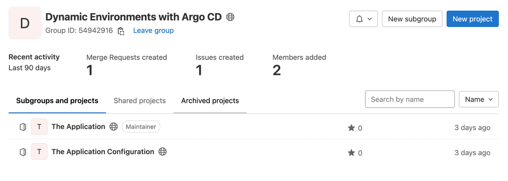The image size is (508, 181).
Task: Switch to the Shared projects tab
Action: coord(140,101)
